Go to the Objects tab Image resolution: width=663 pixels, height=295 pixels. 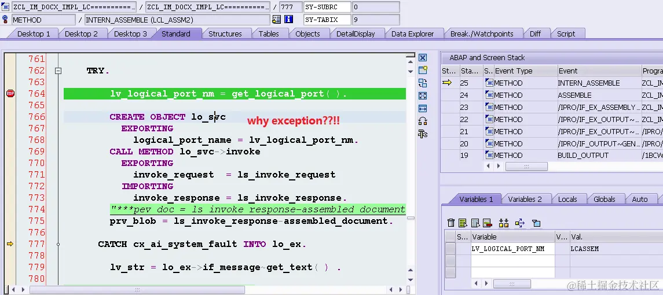[x=307, y=34]
